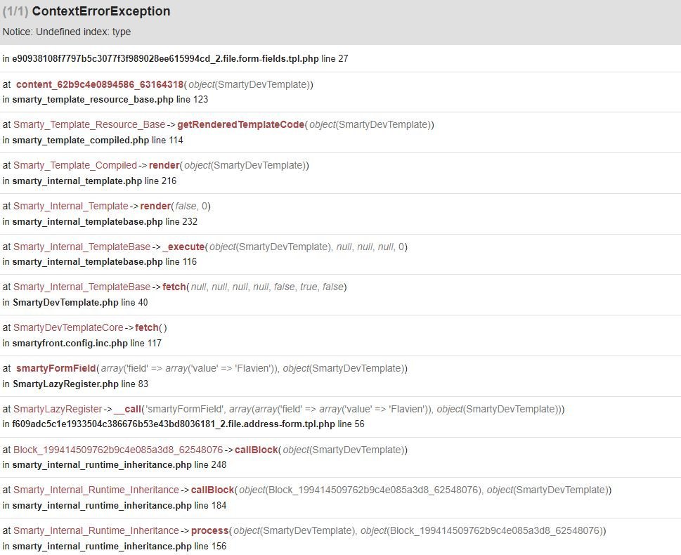Viewport: 681px width, 555px height.
Task: Open smarty_template_compiled.php line 114 link
Action: (x=81, y=140)
